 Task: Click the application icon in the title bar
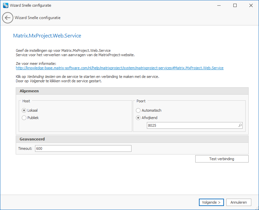point(5,5)
